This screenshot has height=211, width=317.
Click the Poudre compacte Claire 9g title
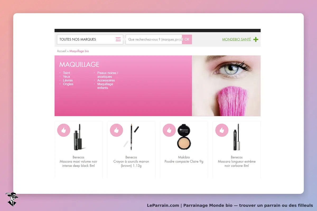pyautogui.click(x=184, y=161)
